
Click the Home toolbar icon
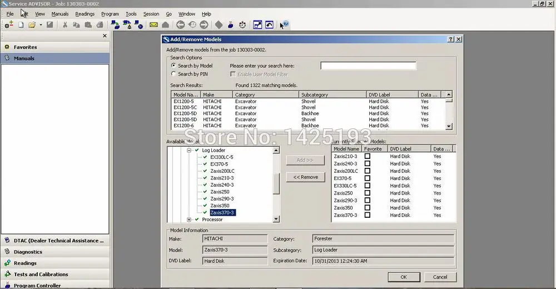click(165, 24)
